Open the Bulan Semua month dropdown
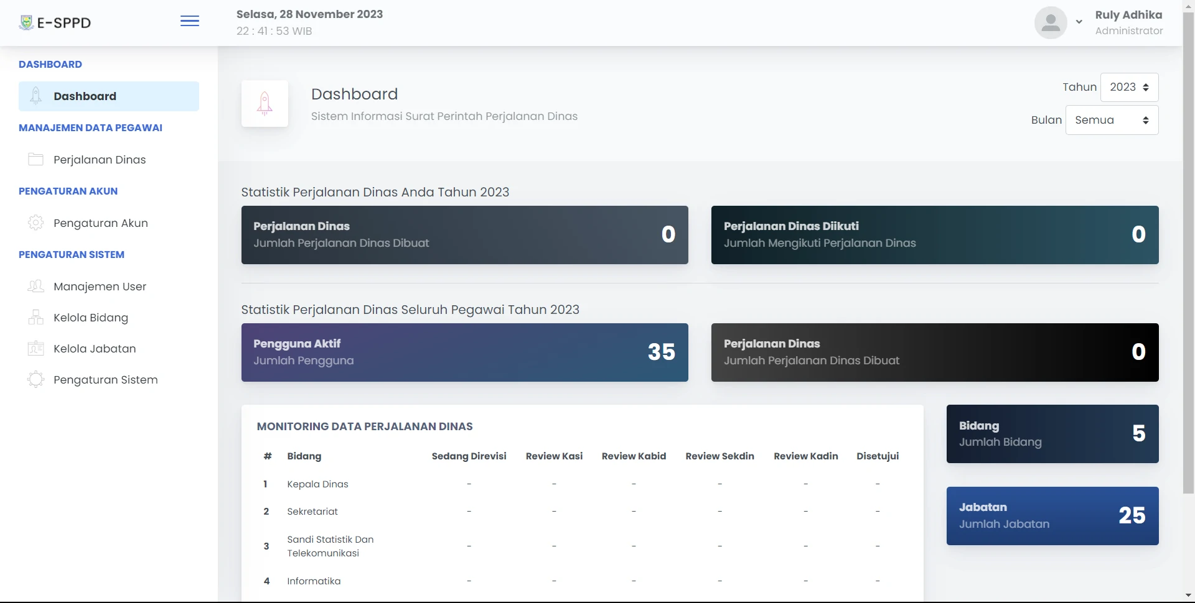The height and width of the screenshot is (603, 1195). 1112,121
